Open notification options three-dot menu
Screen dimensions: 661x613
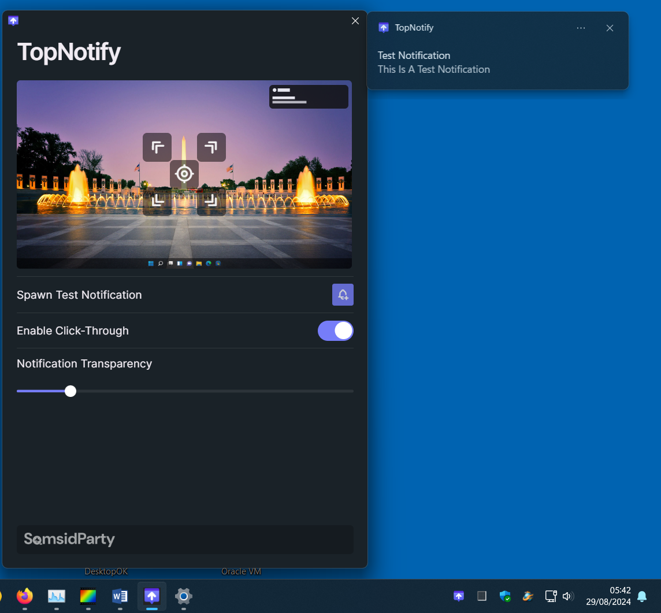(x=581, y=28)
